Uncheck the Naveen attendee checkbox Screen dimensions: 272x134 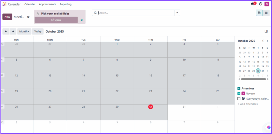pyautogui.click(x=239, y=93)
